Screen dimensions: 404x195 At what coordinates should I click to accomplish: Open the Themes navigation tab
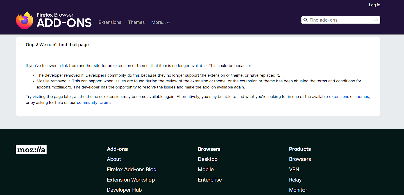pos(136,22)
